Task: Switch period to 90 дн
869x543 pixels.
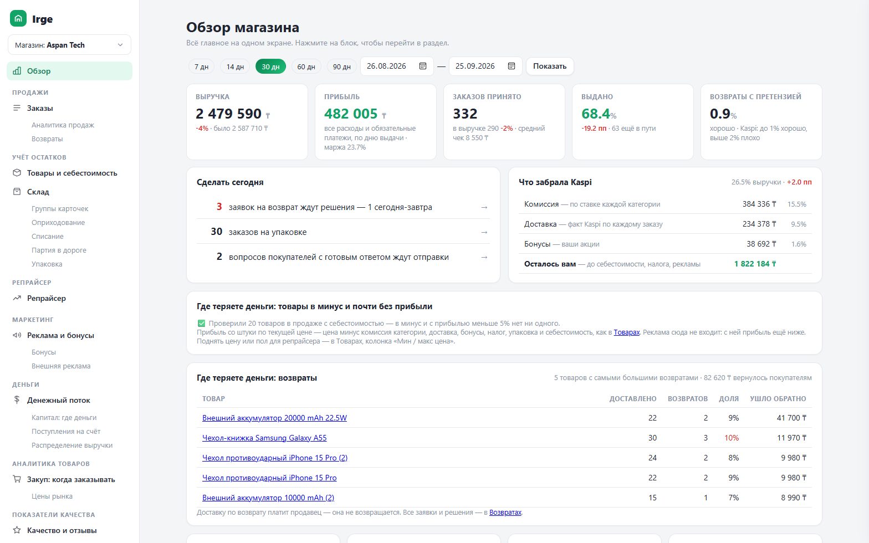Action: click(341, 66)
